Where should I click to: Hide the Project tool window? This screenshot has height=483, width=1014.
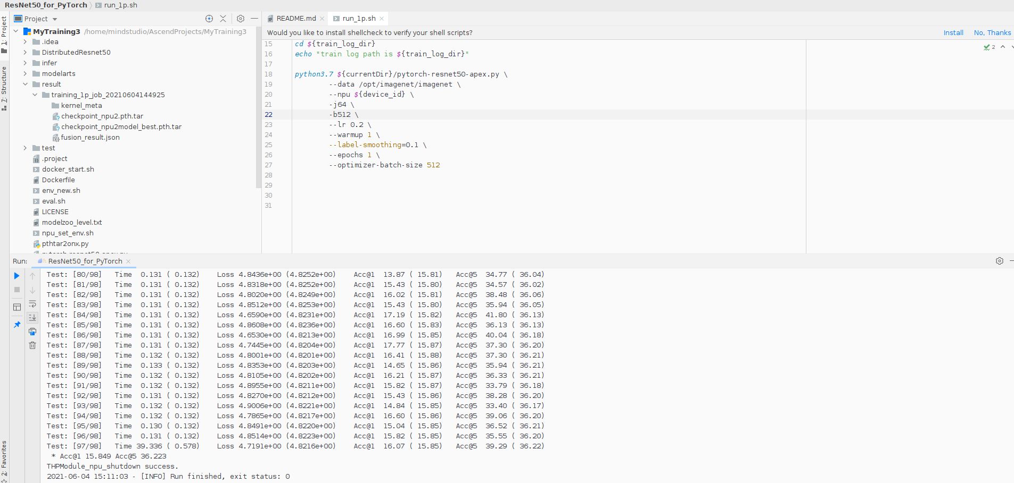click(x=254, y=19)
